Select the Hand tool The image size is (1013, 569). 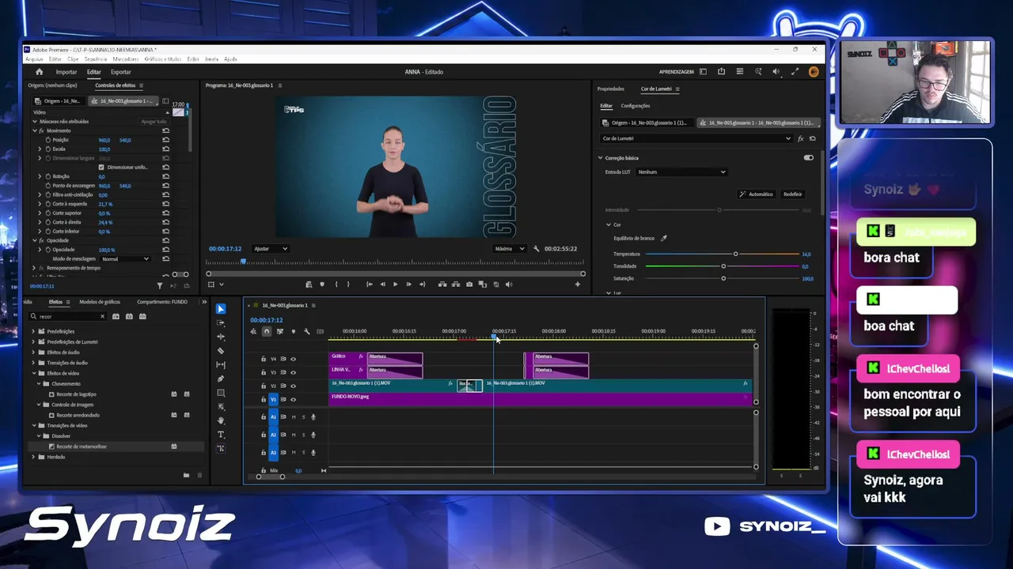221,420
